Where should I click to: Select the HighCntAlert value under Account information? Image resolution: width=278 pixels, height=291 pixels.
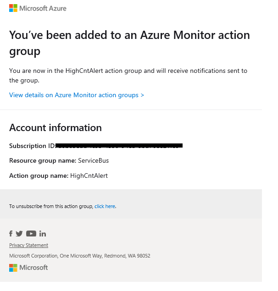pyautogui.click(x=89, y=176)
